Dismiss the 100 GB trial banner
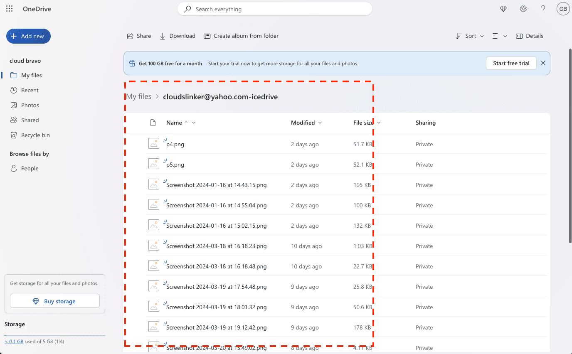 (x=543, y=63)
